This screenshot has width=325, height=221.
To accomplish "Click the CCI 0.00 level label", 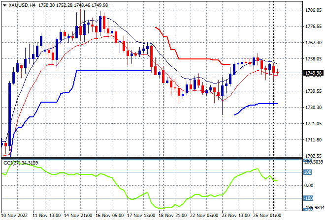I will point(309,186).
